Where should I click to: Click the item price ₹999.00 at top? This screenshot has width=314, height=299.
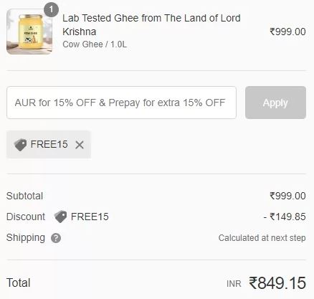(287, 32)
